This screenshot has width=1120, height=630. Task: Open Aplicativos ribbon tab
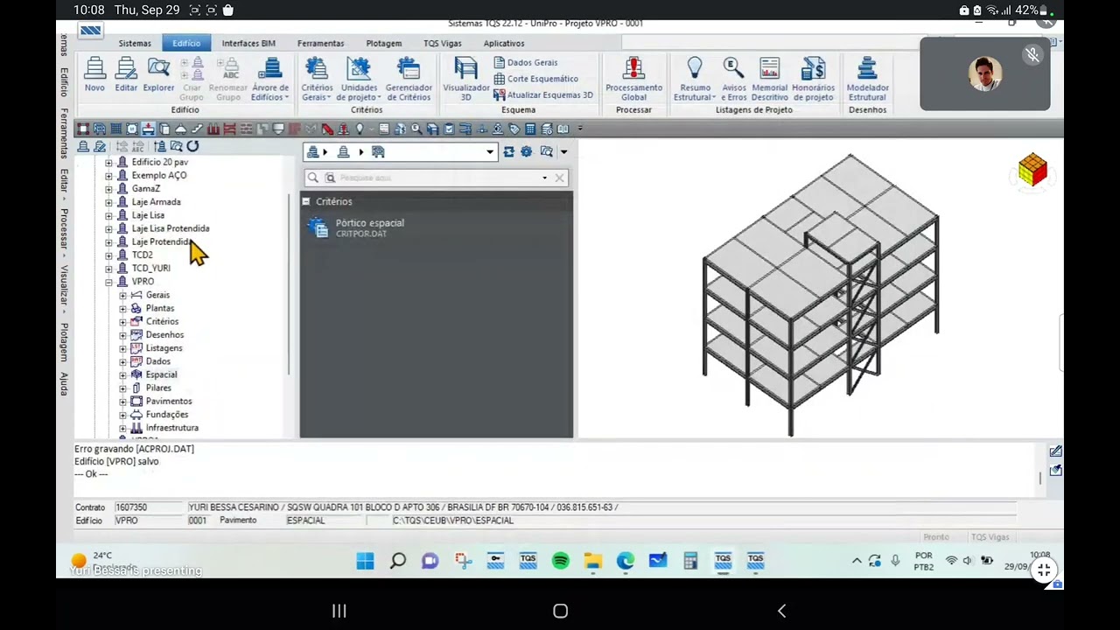[x=504, y=43]
